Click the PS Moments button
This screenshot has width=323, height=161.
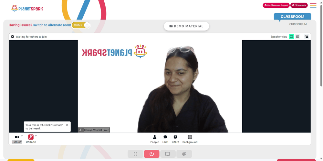tap(299, 5)
